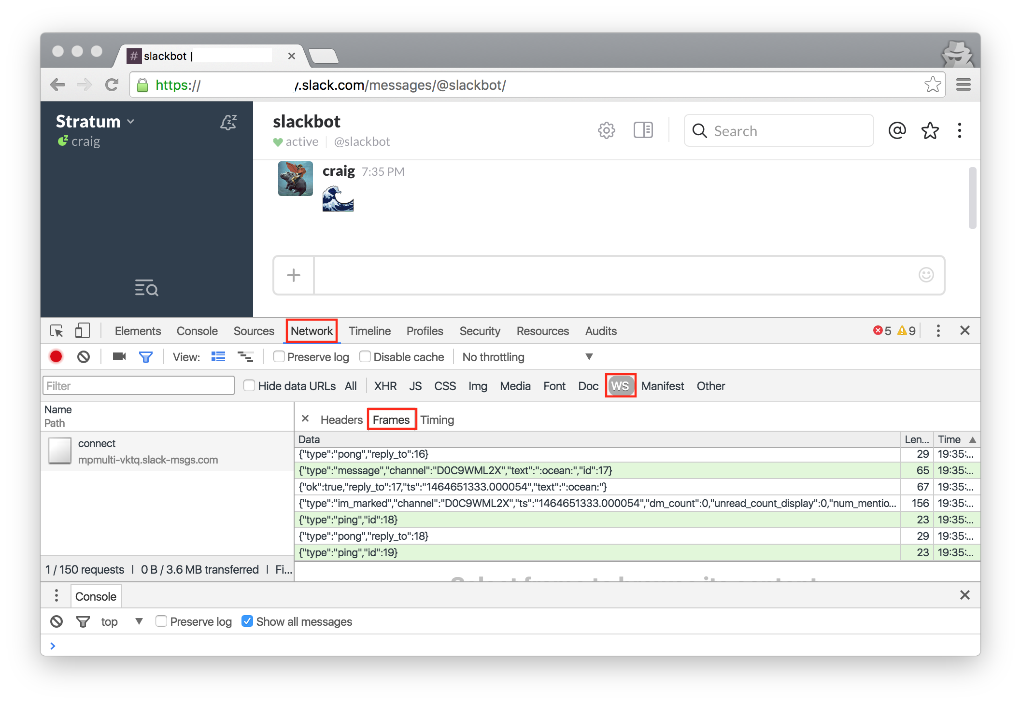
Task: Select the inspect element cursor tool
Action: pyautogui.click(x=57, y=331)
